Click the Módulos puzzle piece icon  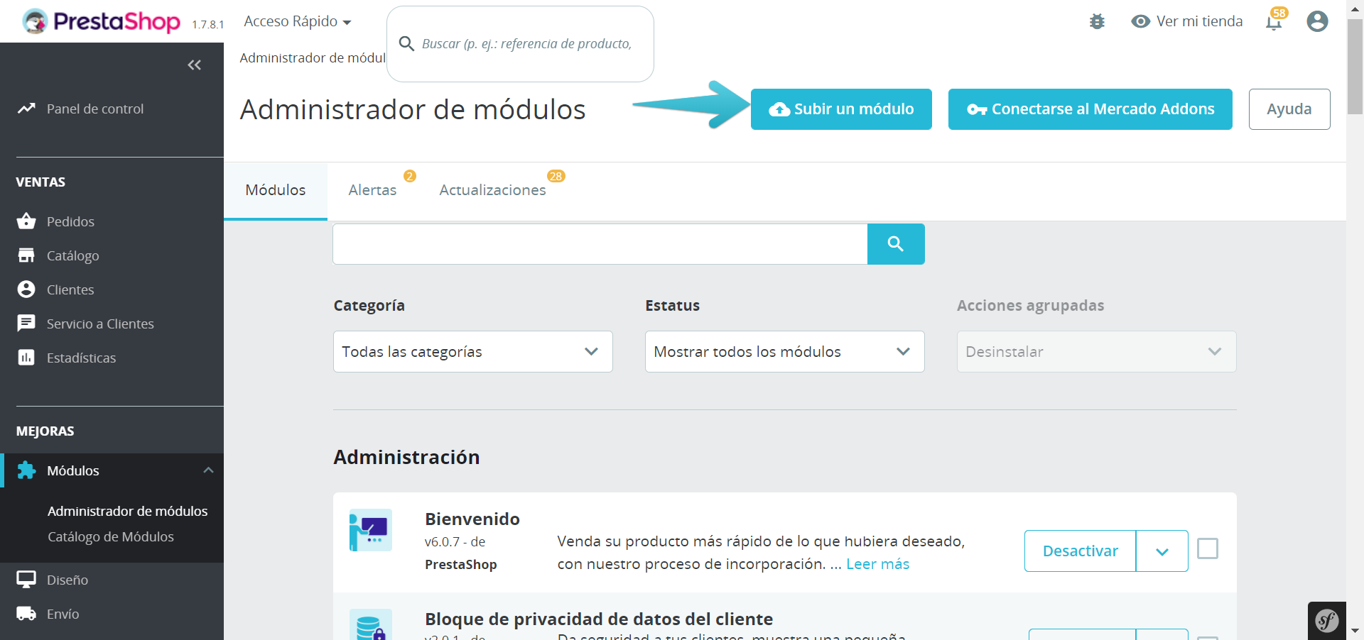tap(26, 470)
